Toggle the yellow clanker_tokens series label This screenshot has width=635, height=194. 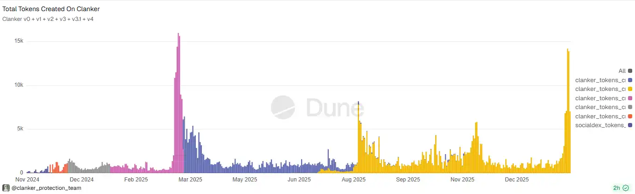point(600,89)
